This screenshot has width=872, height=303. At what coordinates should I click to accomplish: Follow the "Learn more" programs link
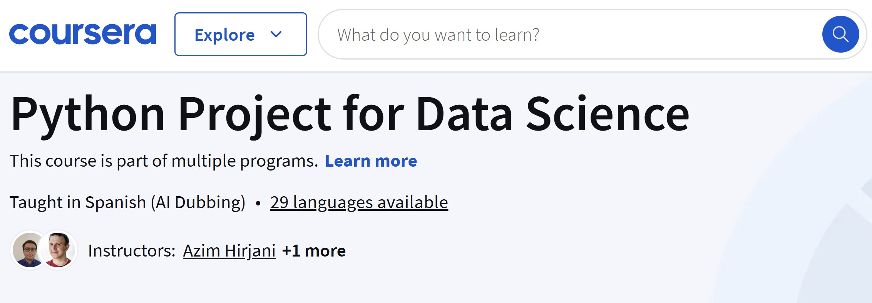click(x=371, y=161)
